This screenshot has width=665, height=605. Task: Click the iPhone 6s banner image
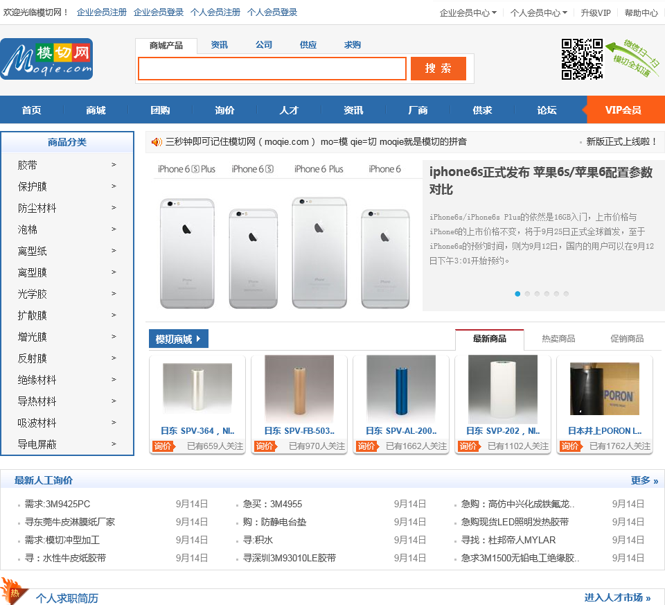coord(284,236)
